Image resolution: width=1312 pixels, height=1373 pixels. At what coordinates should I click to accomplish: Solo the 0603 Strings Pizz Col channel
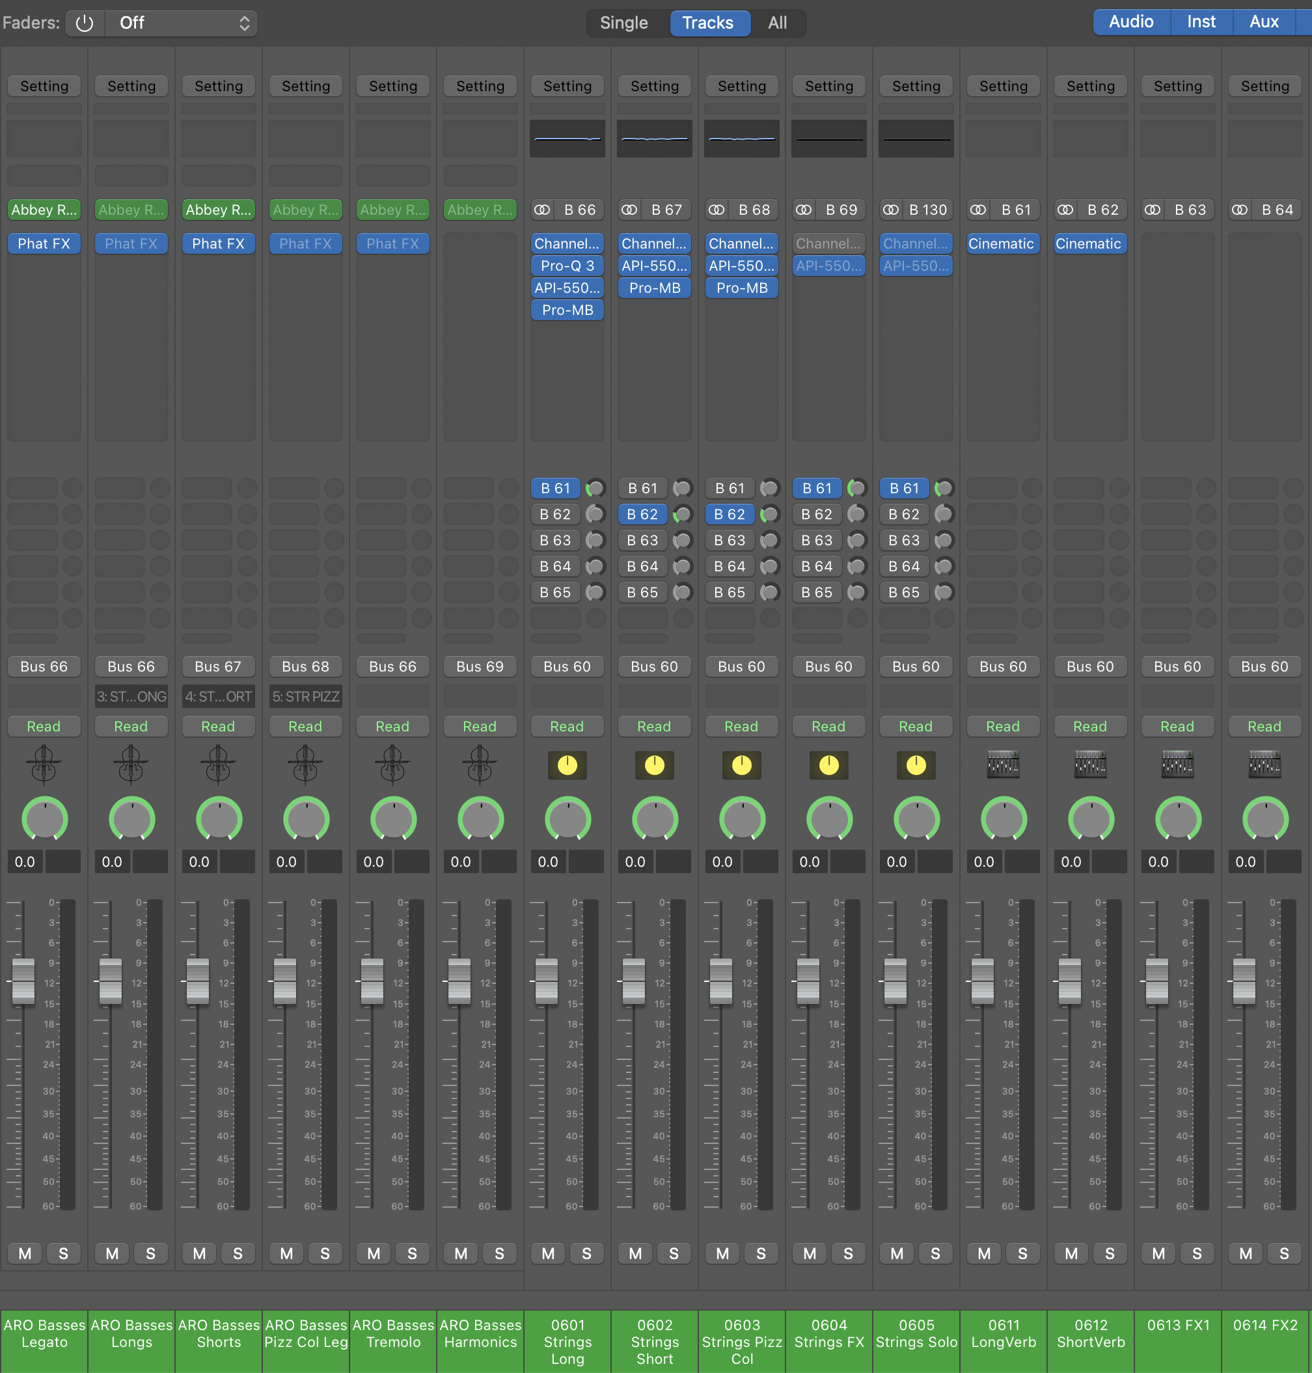pyautogui.click(x=761, y=1253)
